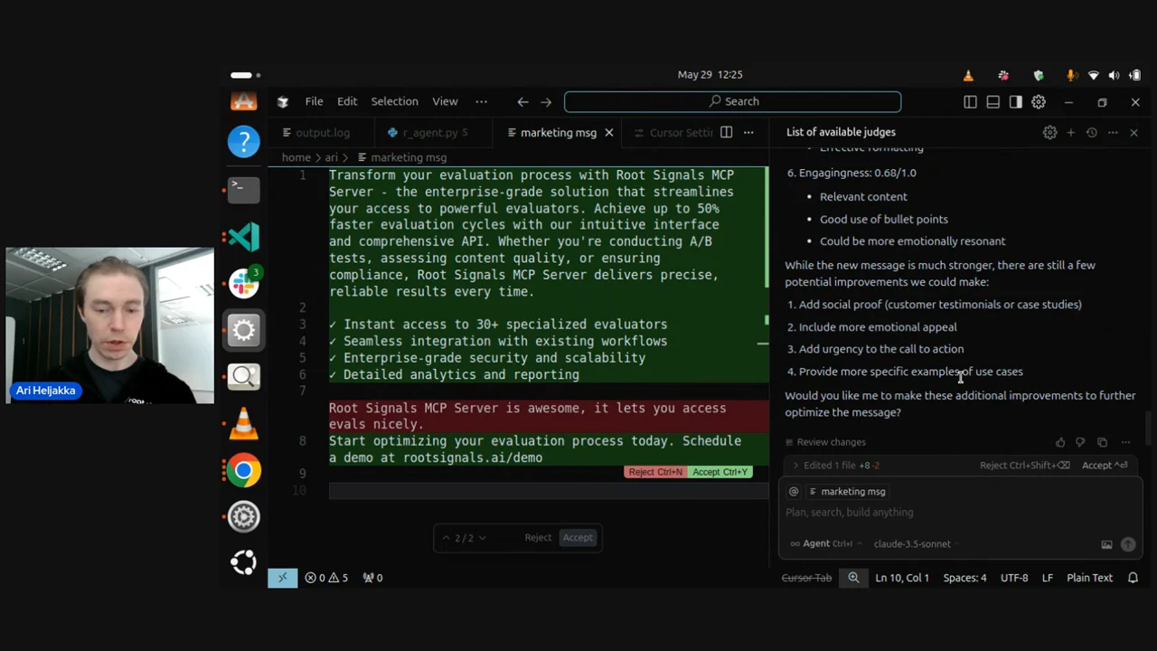Click the shield security tray icon

point(1038,75)
